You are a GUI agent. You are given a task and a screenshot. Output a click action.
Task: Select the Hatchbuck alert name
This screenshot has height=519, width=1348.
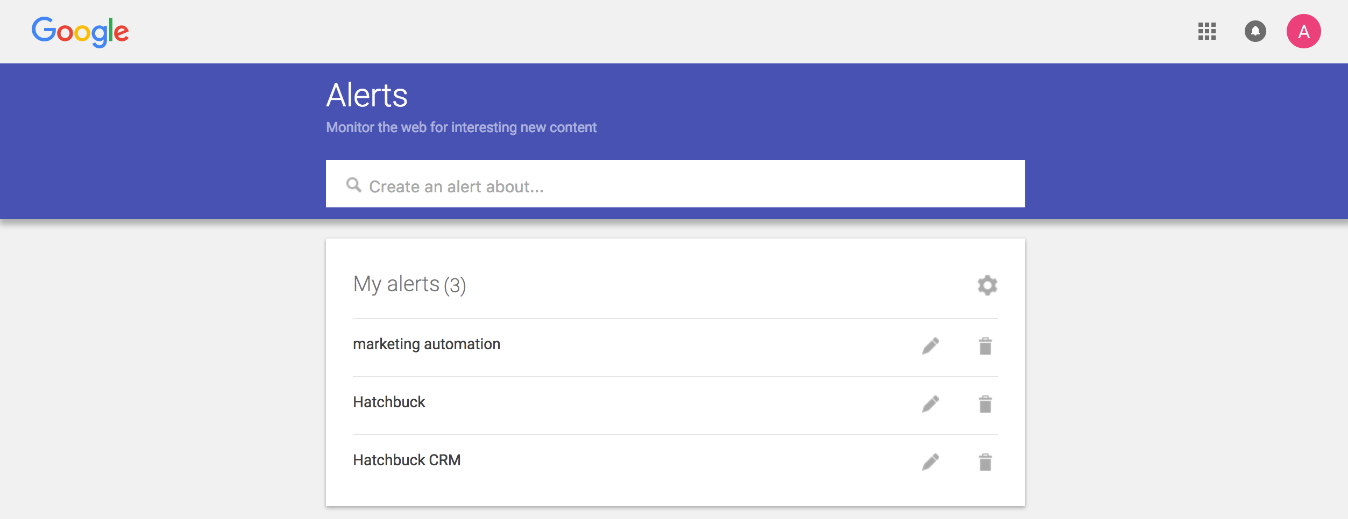pos(389,402)
